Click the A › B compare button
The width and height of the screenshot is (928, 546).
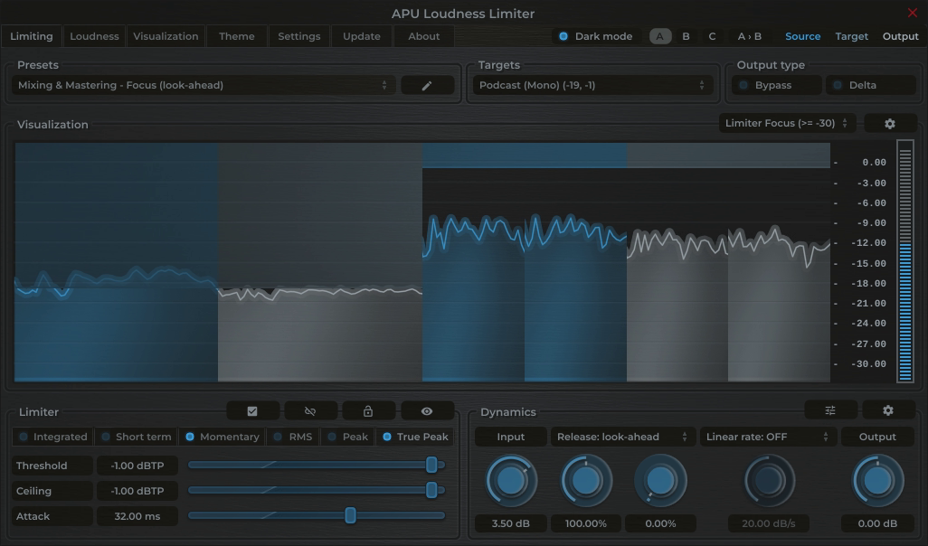click(749, 36)
